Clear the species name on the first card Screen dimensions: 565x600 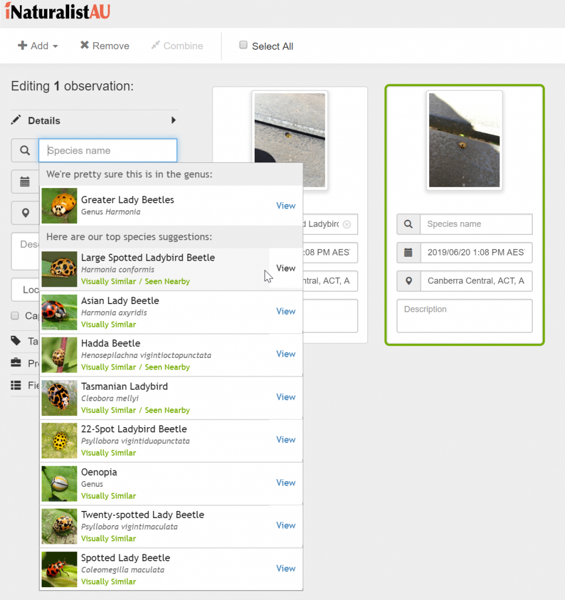(x=347, y=224)
